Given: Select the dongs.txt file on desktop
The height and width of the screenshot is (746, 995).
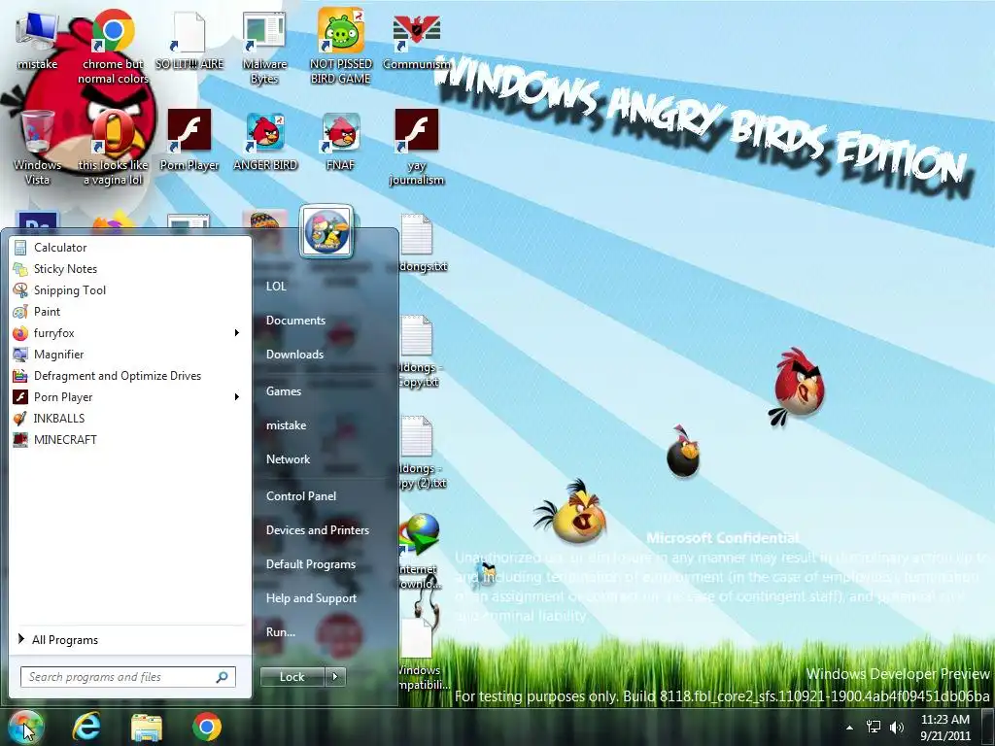Looking at the screenshot, I should pyautogui.click(x=420, y=244).
